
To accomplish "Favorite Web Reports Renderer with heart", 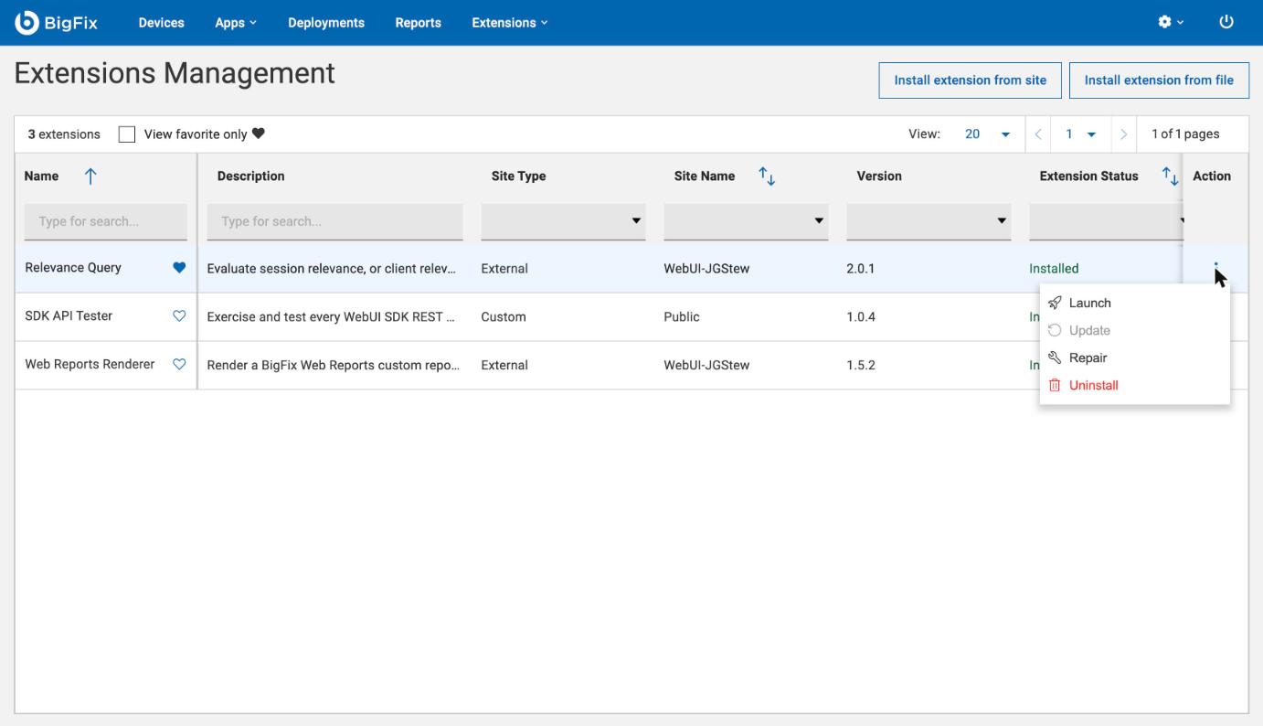I will click(179, 364).
